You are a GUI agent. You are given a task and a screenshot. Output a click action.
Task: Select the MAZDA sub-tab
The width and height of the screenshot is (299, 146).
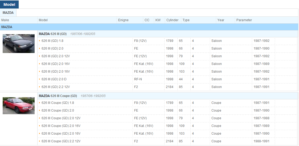point(8,13)
